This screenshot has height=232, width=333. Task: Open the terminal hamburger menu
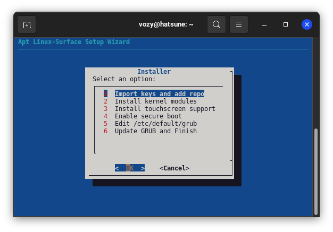[239, 24]
